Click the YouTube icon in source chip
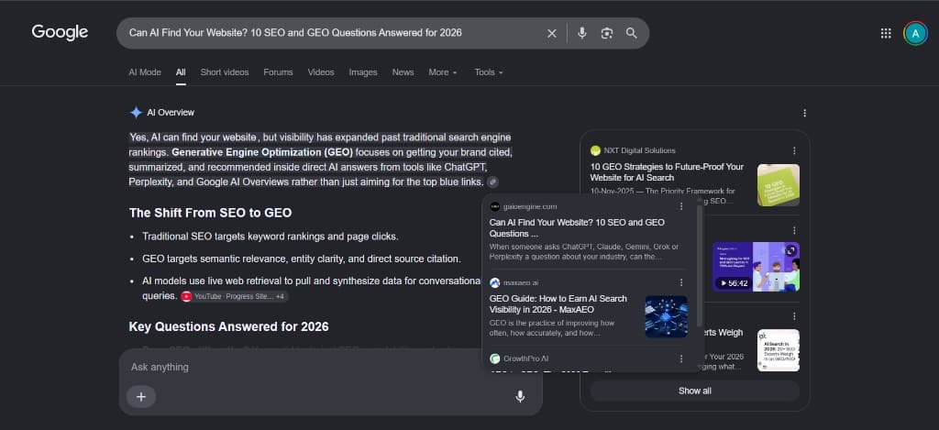Image resolution: width=939 pixels, height=430 pixels. click(186, 296)
